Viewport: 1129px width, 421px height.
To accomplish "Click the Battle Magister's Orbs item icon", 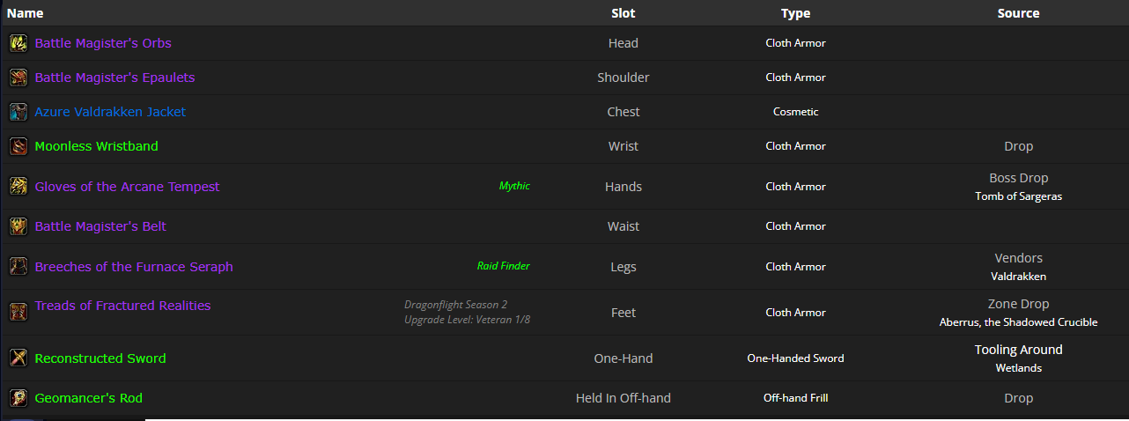I will tap(18, 43).
